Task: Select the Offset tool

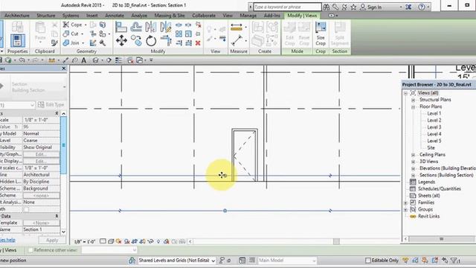Action: (135, 28)
